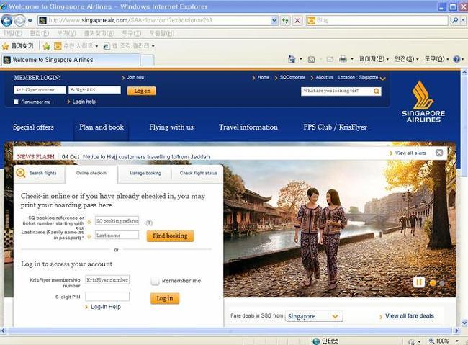This screenshot has height=345, width=468.
Task: Open the 보기(V) menu
Action: click(66, 33)
